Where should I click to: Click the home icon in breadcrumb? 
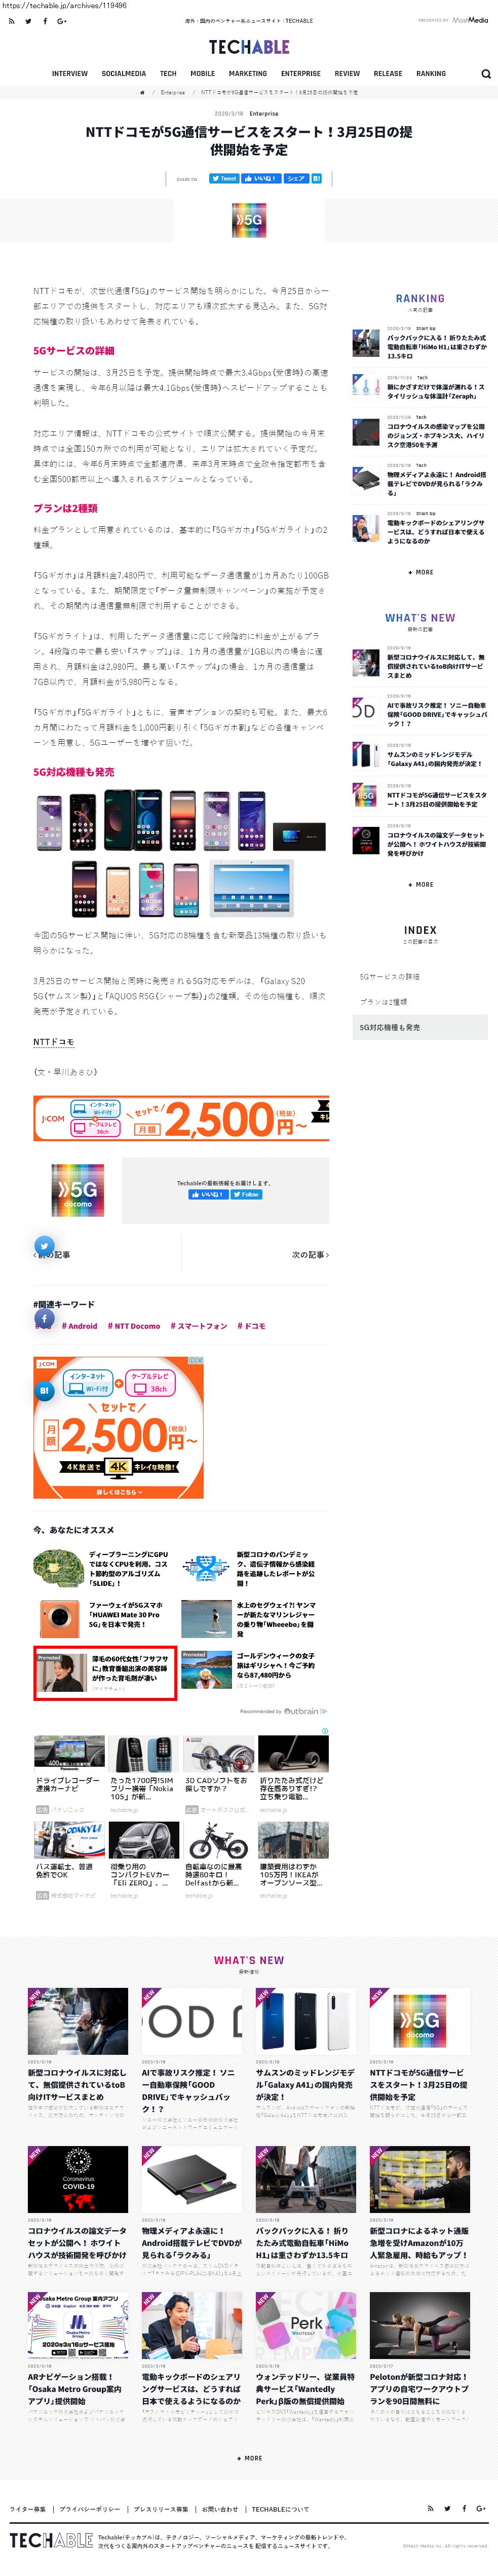tap(142, 92)
